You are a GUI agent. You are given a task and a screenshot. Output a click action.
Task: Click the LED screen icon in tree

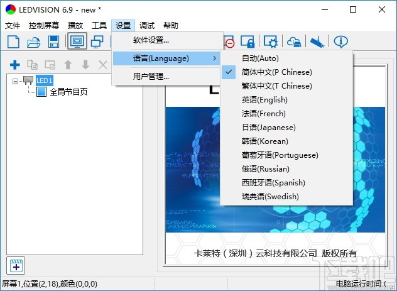[28, 80]
